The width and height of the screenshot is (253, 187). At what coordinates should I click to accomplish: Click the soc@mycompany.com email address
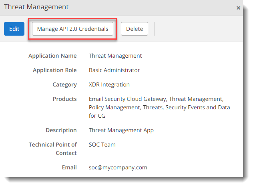coord(118,167)
